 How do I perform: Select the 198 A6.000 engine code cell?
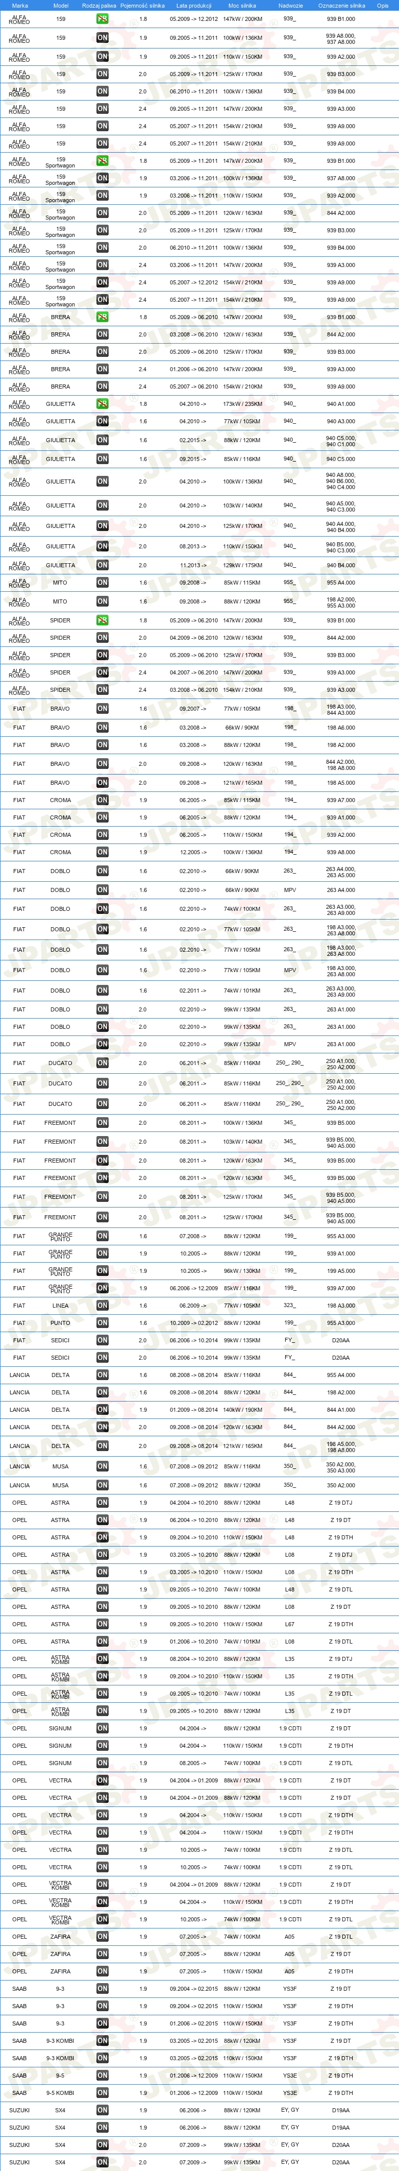click(x=341, y=727)
